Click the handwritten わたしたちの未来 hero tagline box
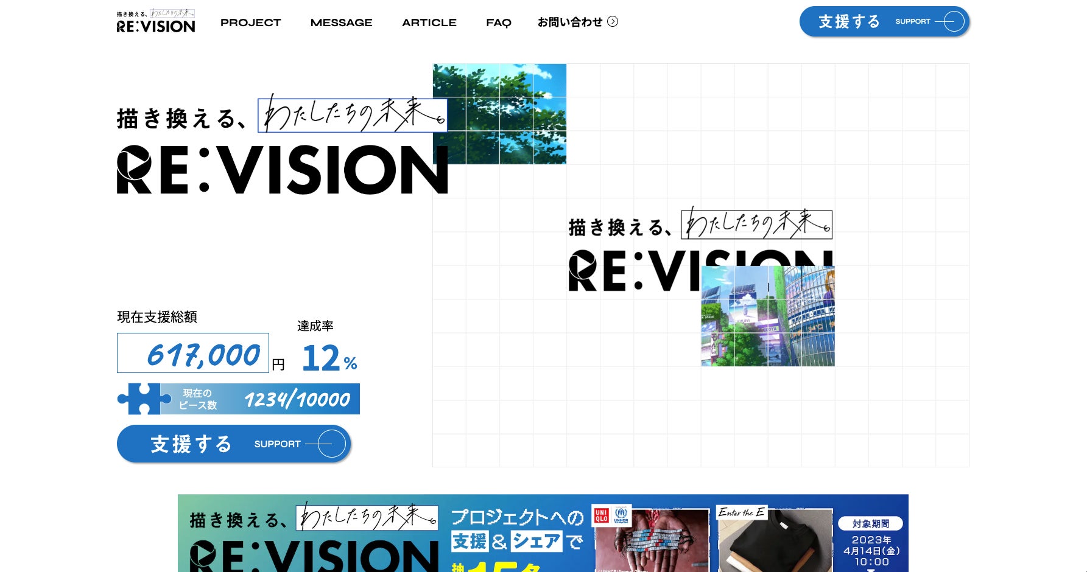Image resolution: width=1087 pixels, height=572 pixels. pyautogui.click(x=353, y=114)
